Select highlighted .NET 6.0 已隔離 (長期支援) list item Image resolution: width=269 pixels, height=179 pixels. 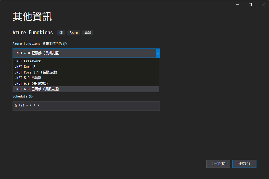tap(86, 89)
